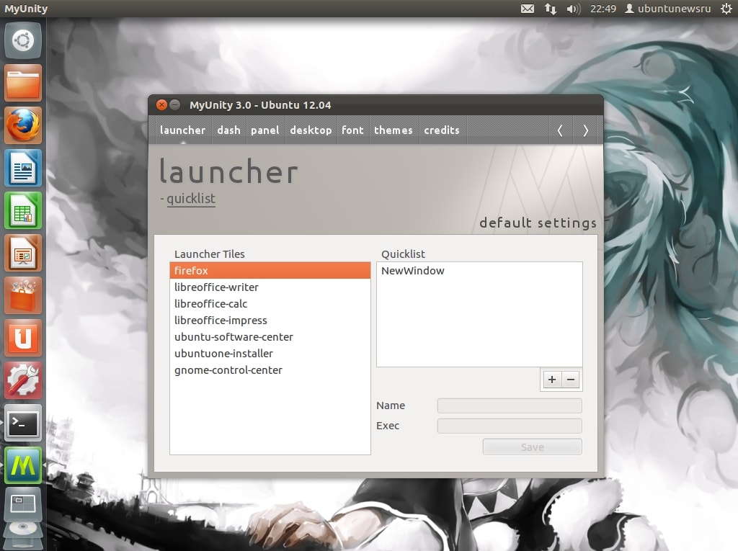Minimize the MyUnity window
The height and width of the screenshot is (551, 738).
174,104
